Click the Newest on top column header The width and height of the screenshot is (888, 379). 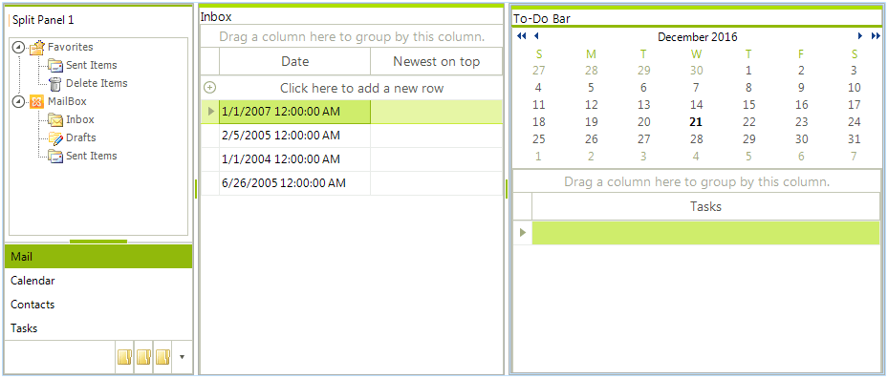[x=436, y=62]
